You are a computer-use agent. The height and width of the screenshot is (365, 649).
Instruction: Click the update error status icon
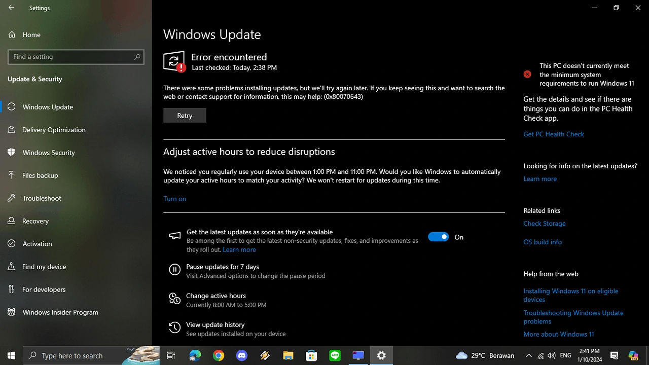click(174, 61)
